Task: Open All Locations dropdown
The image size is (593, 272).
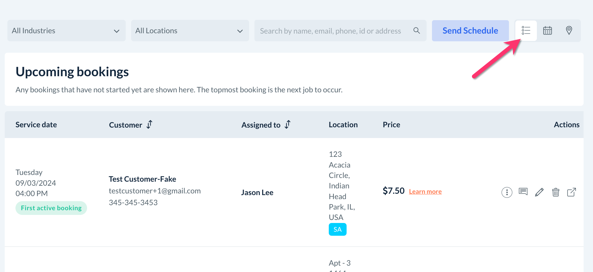Action: [x=190, y=31]
